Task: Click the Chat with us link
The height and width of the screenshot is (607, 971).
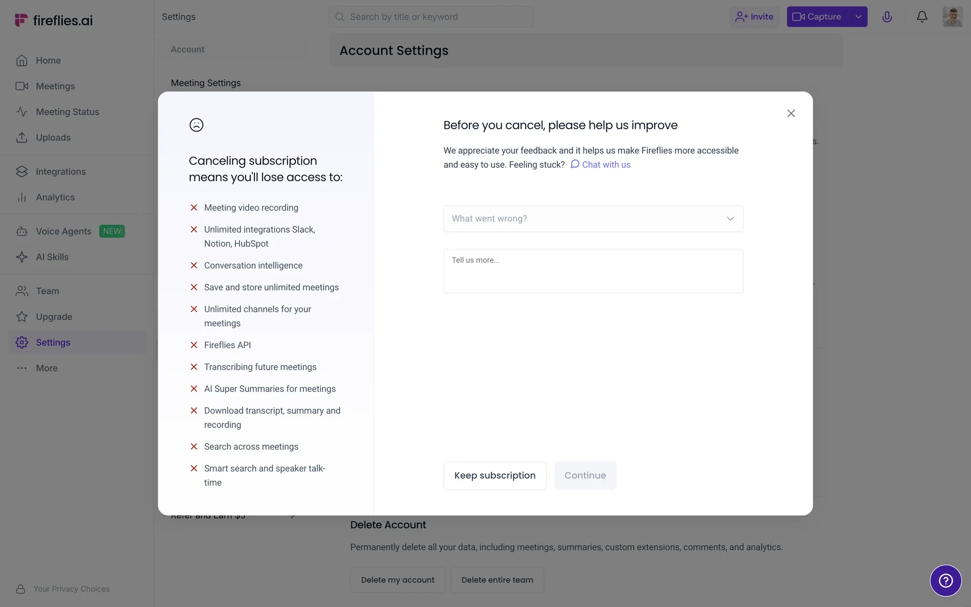Action: point(600,164)
